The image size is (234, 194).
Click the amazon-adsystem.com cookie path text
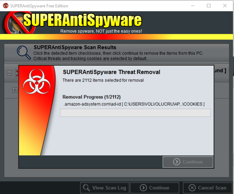(x=134, y=104)
